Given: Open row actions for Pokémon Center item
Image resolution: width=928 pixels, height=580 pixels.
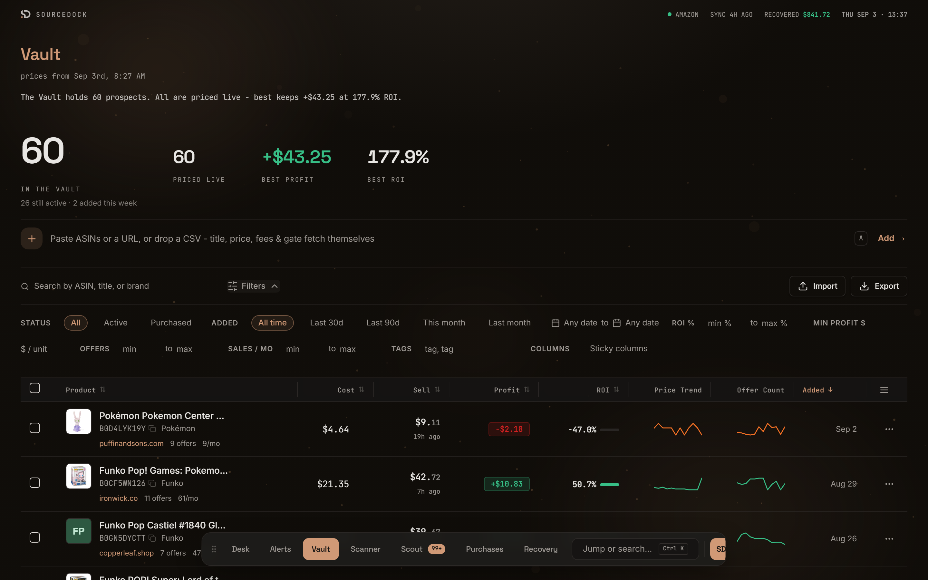Looking at the screenshot, I should tap(889, 429).
